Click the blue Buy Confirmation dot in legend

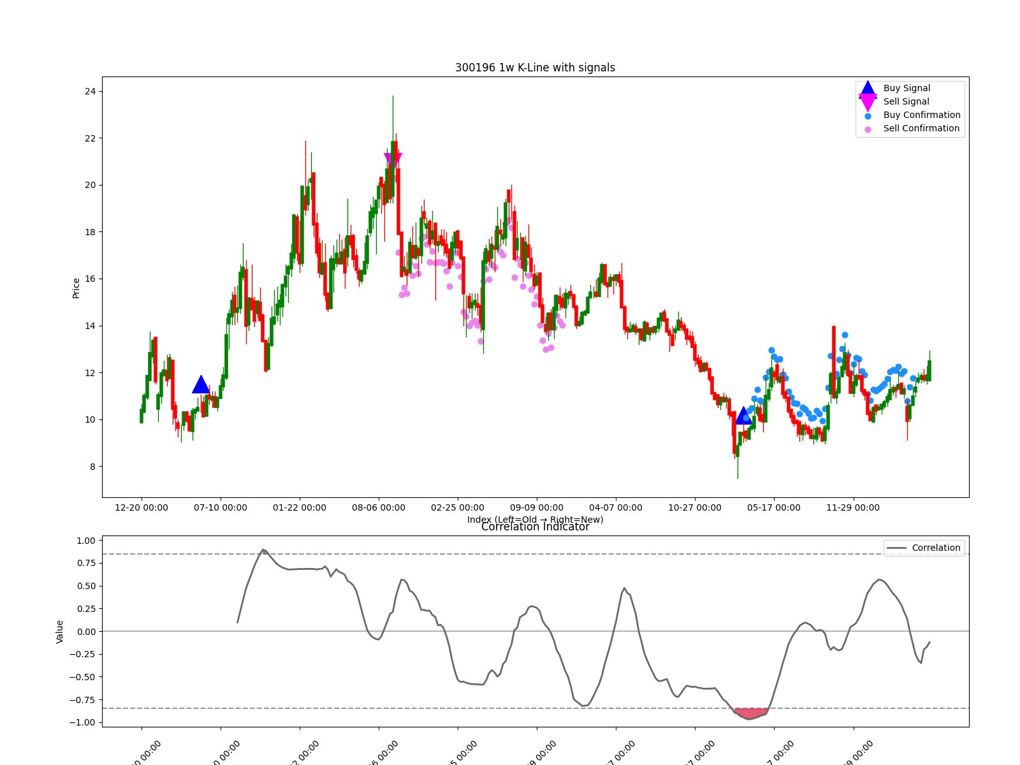[868, 116]
